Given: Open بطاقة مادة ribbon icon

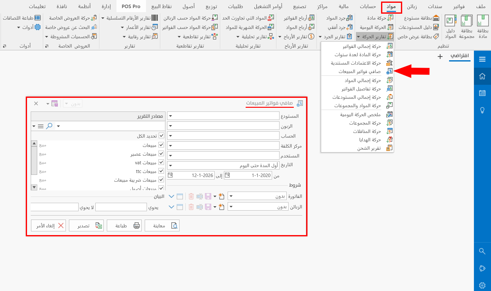Looking at the screenshot, I should point(483,27).
